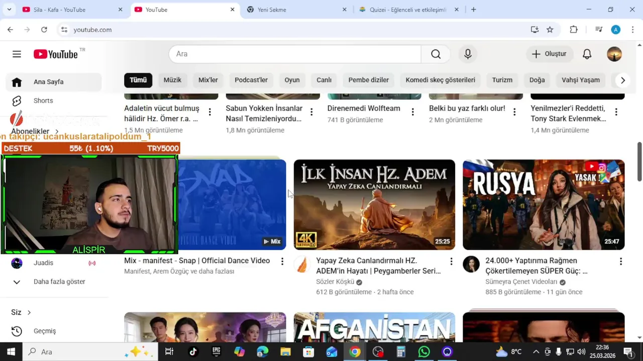This screenshot has height=361, width=643.
Task: Click the search magnifier button
Action: [x=436, y=54]
